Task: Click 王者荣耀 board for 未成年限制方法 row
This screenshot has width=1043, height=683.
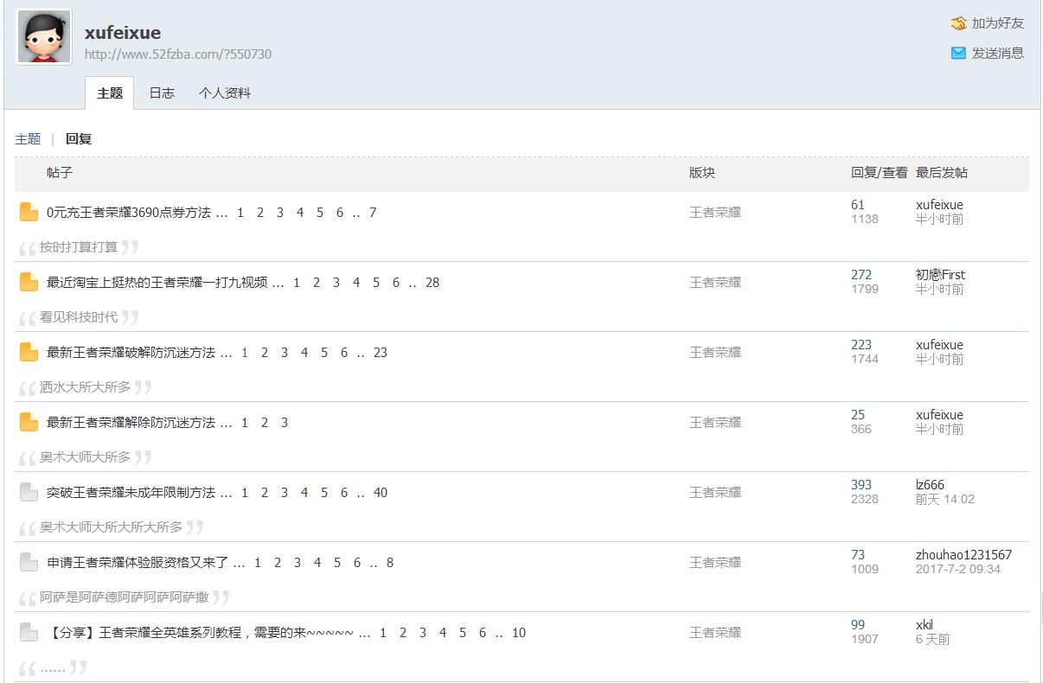Action: coord(715,493)
